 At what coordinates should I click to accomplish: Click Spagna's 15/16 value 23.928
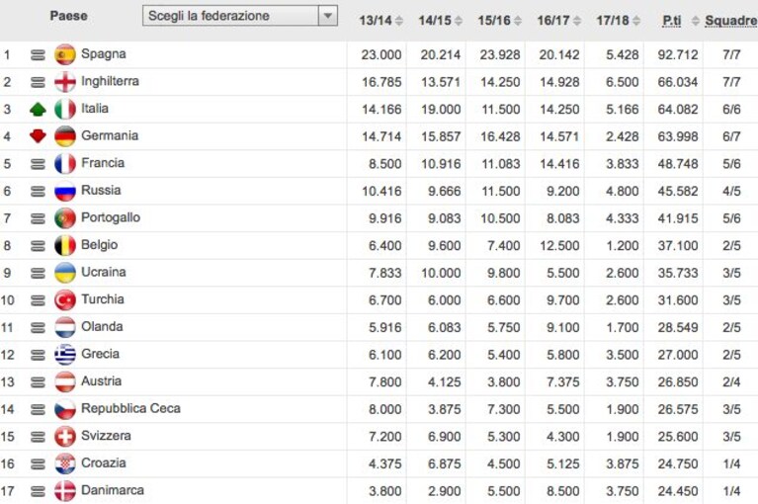tap(500, 54)
